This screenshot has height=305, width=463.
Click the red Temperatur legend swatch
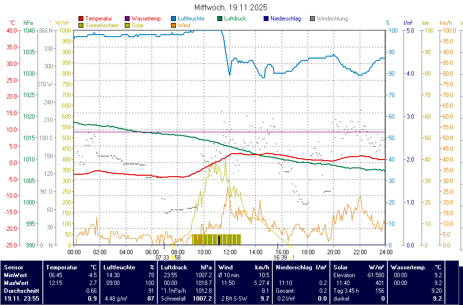80,19
